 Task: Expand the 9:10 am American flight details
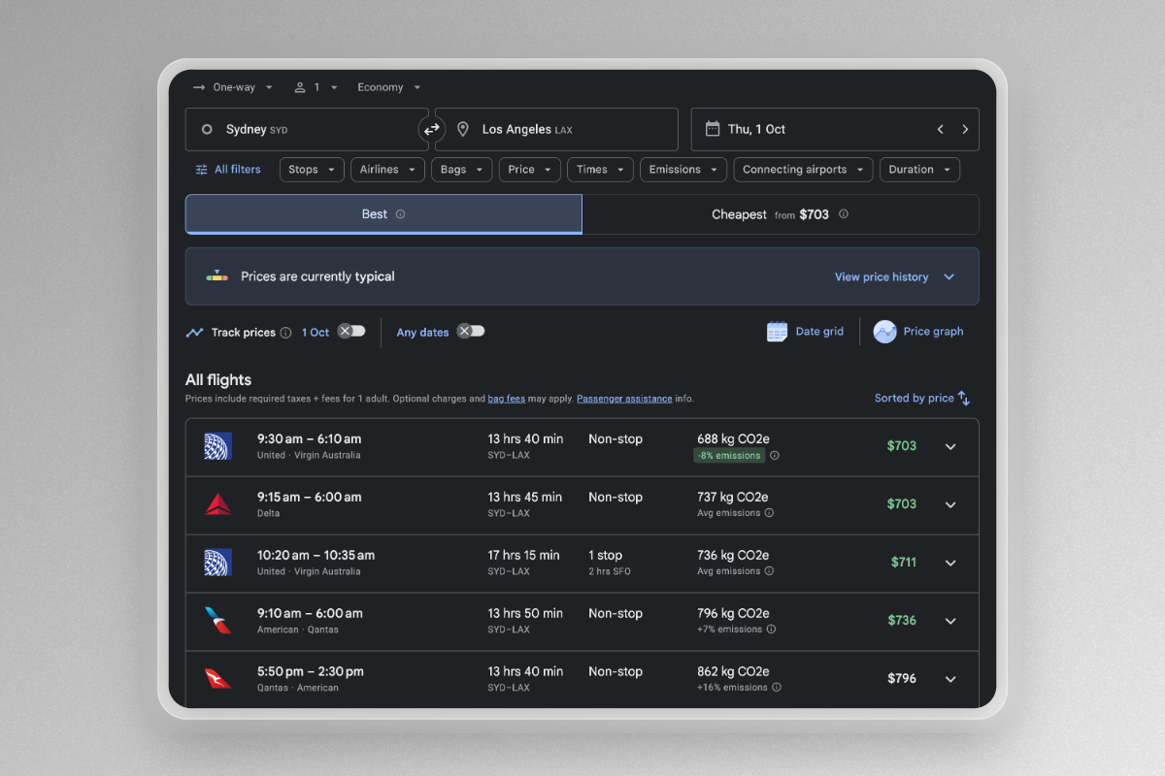[950, 622]
